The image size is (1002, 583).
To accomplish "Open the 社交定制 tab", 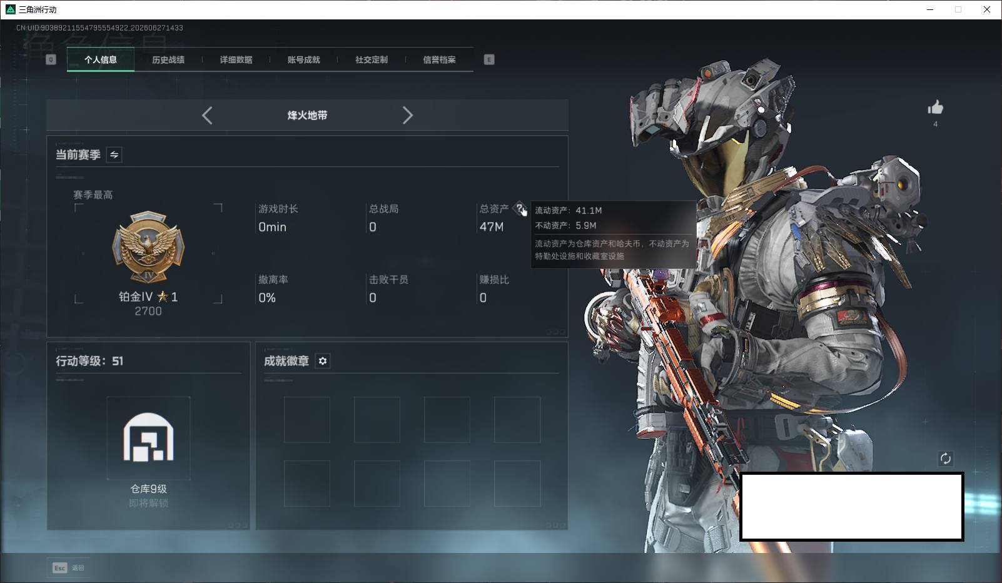I will click(372, 59).
